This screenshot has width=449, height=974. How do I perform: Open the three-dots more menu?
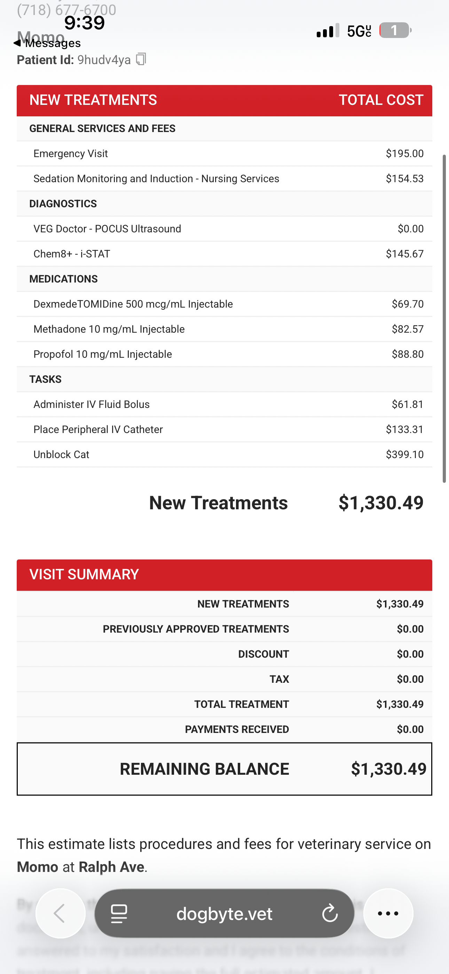tap(388, 913)
